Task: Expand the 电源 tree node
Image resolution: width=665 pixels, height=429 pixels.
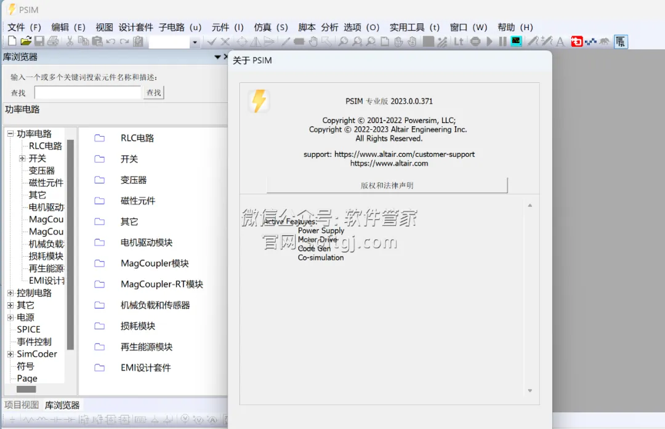Action: point(10,318)
